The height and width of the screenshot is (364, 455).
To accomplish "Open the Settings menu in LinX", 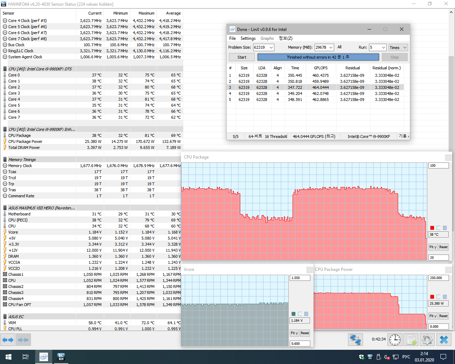I will point(248,38).
